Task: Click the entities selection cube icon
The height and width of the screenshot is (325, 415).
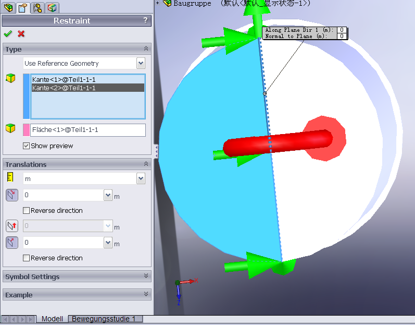Action: pos(10,78)
